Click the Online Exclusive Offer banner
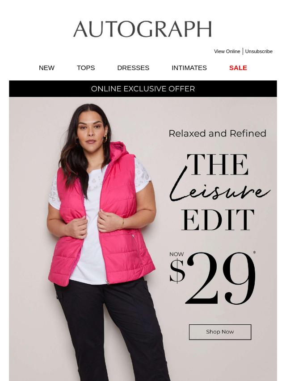This screenshot has width=286, height=381. (x=143, y=89)
